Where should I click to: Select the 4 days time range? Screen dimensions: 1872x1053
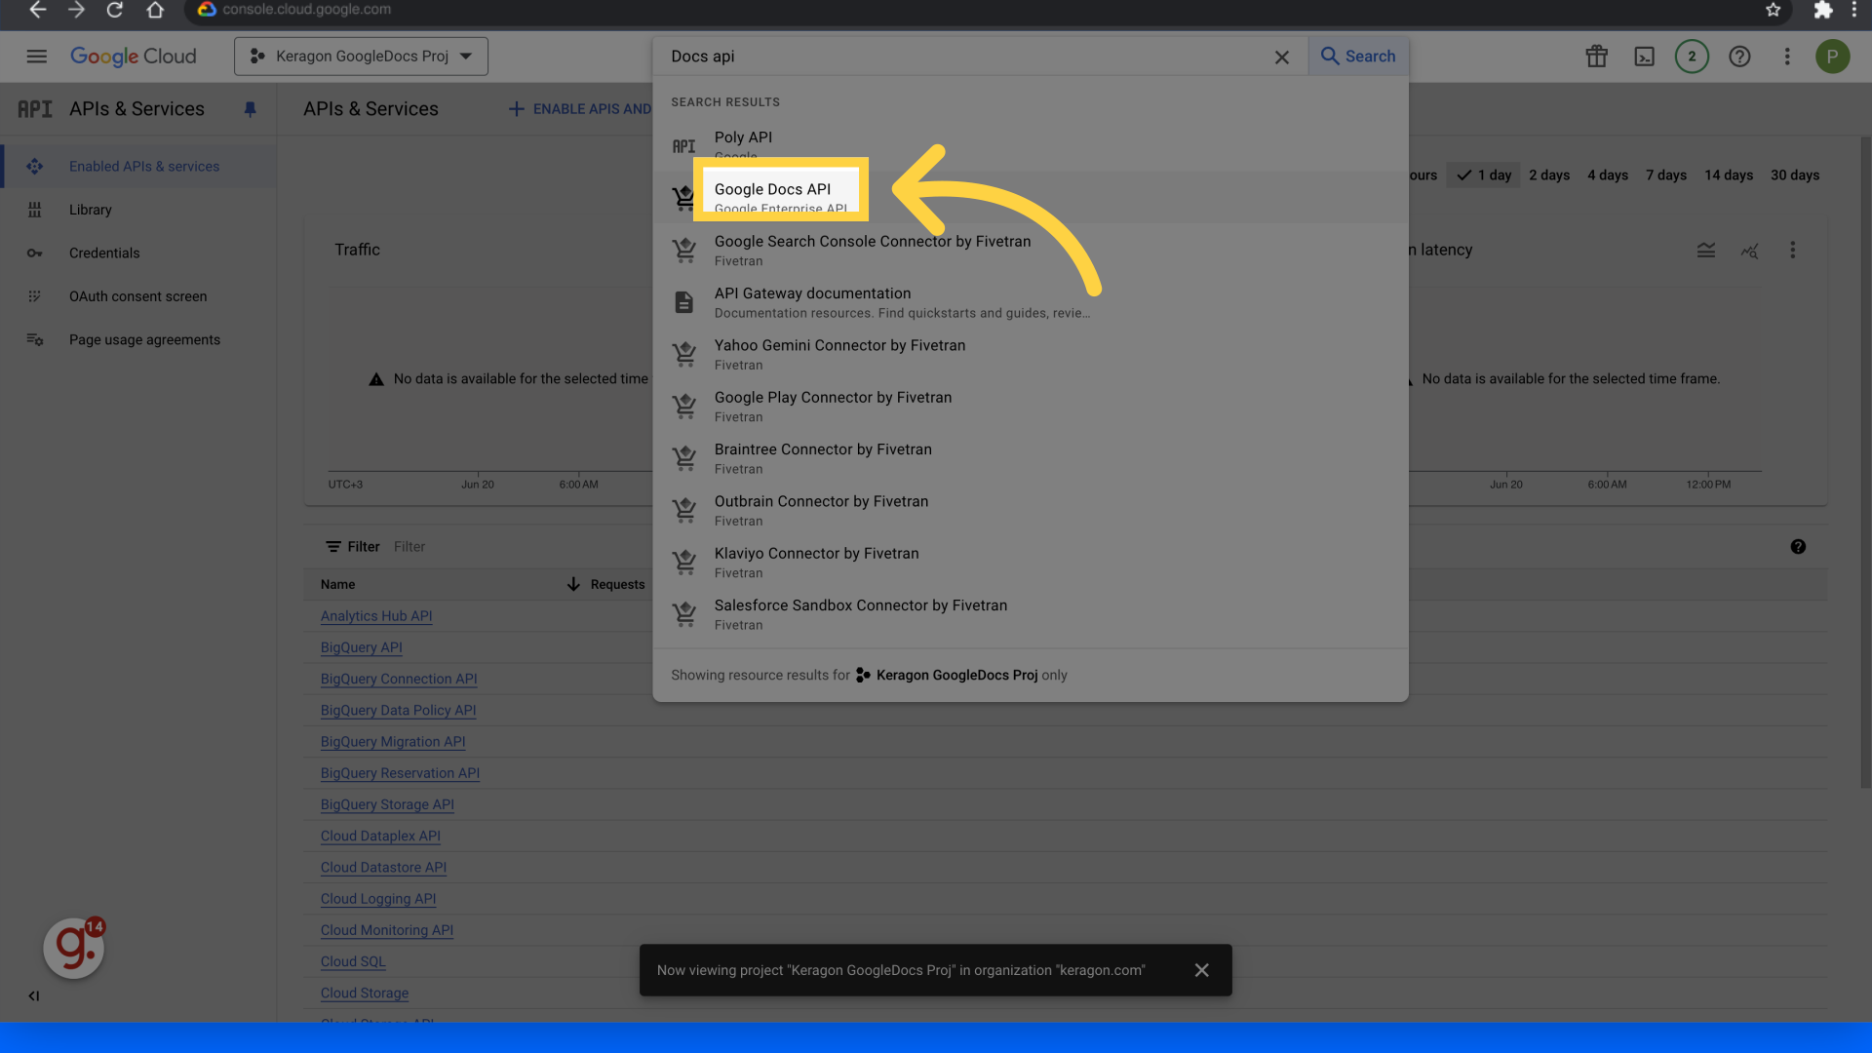(1608, 175)
